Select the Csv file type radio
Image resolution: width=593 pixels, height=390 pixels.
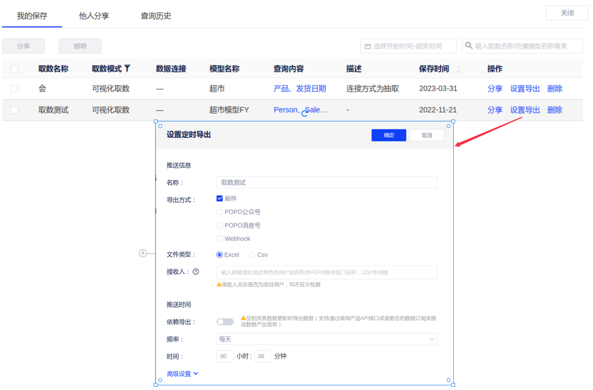(252, 255)
